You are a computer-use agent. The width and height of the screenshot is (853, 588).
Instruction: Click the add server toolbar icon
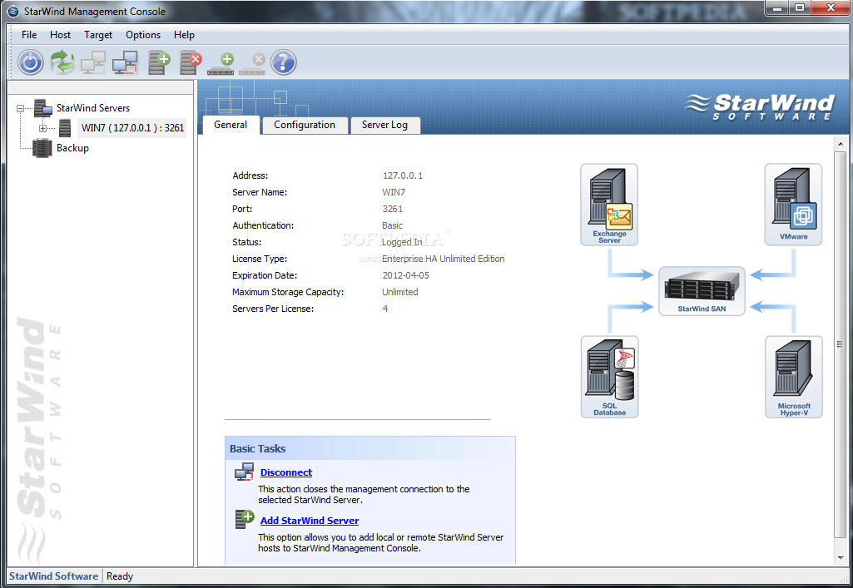[x=159, y=62]
